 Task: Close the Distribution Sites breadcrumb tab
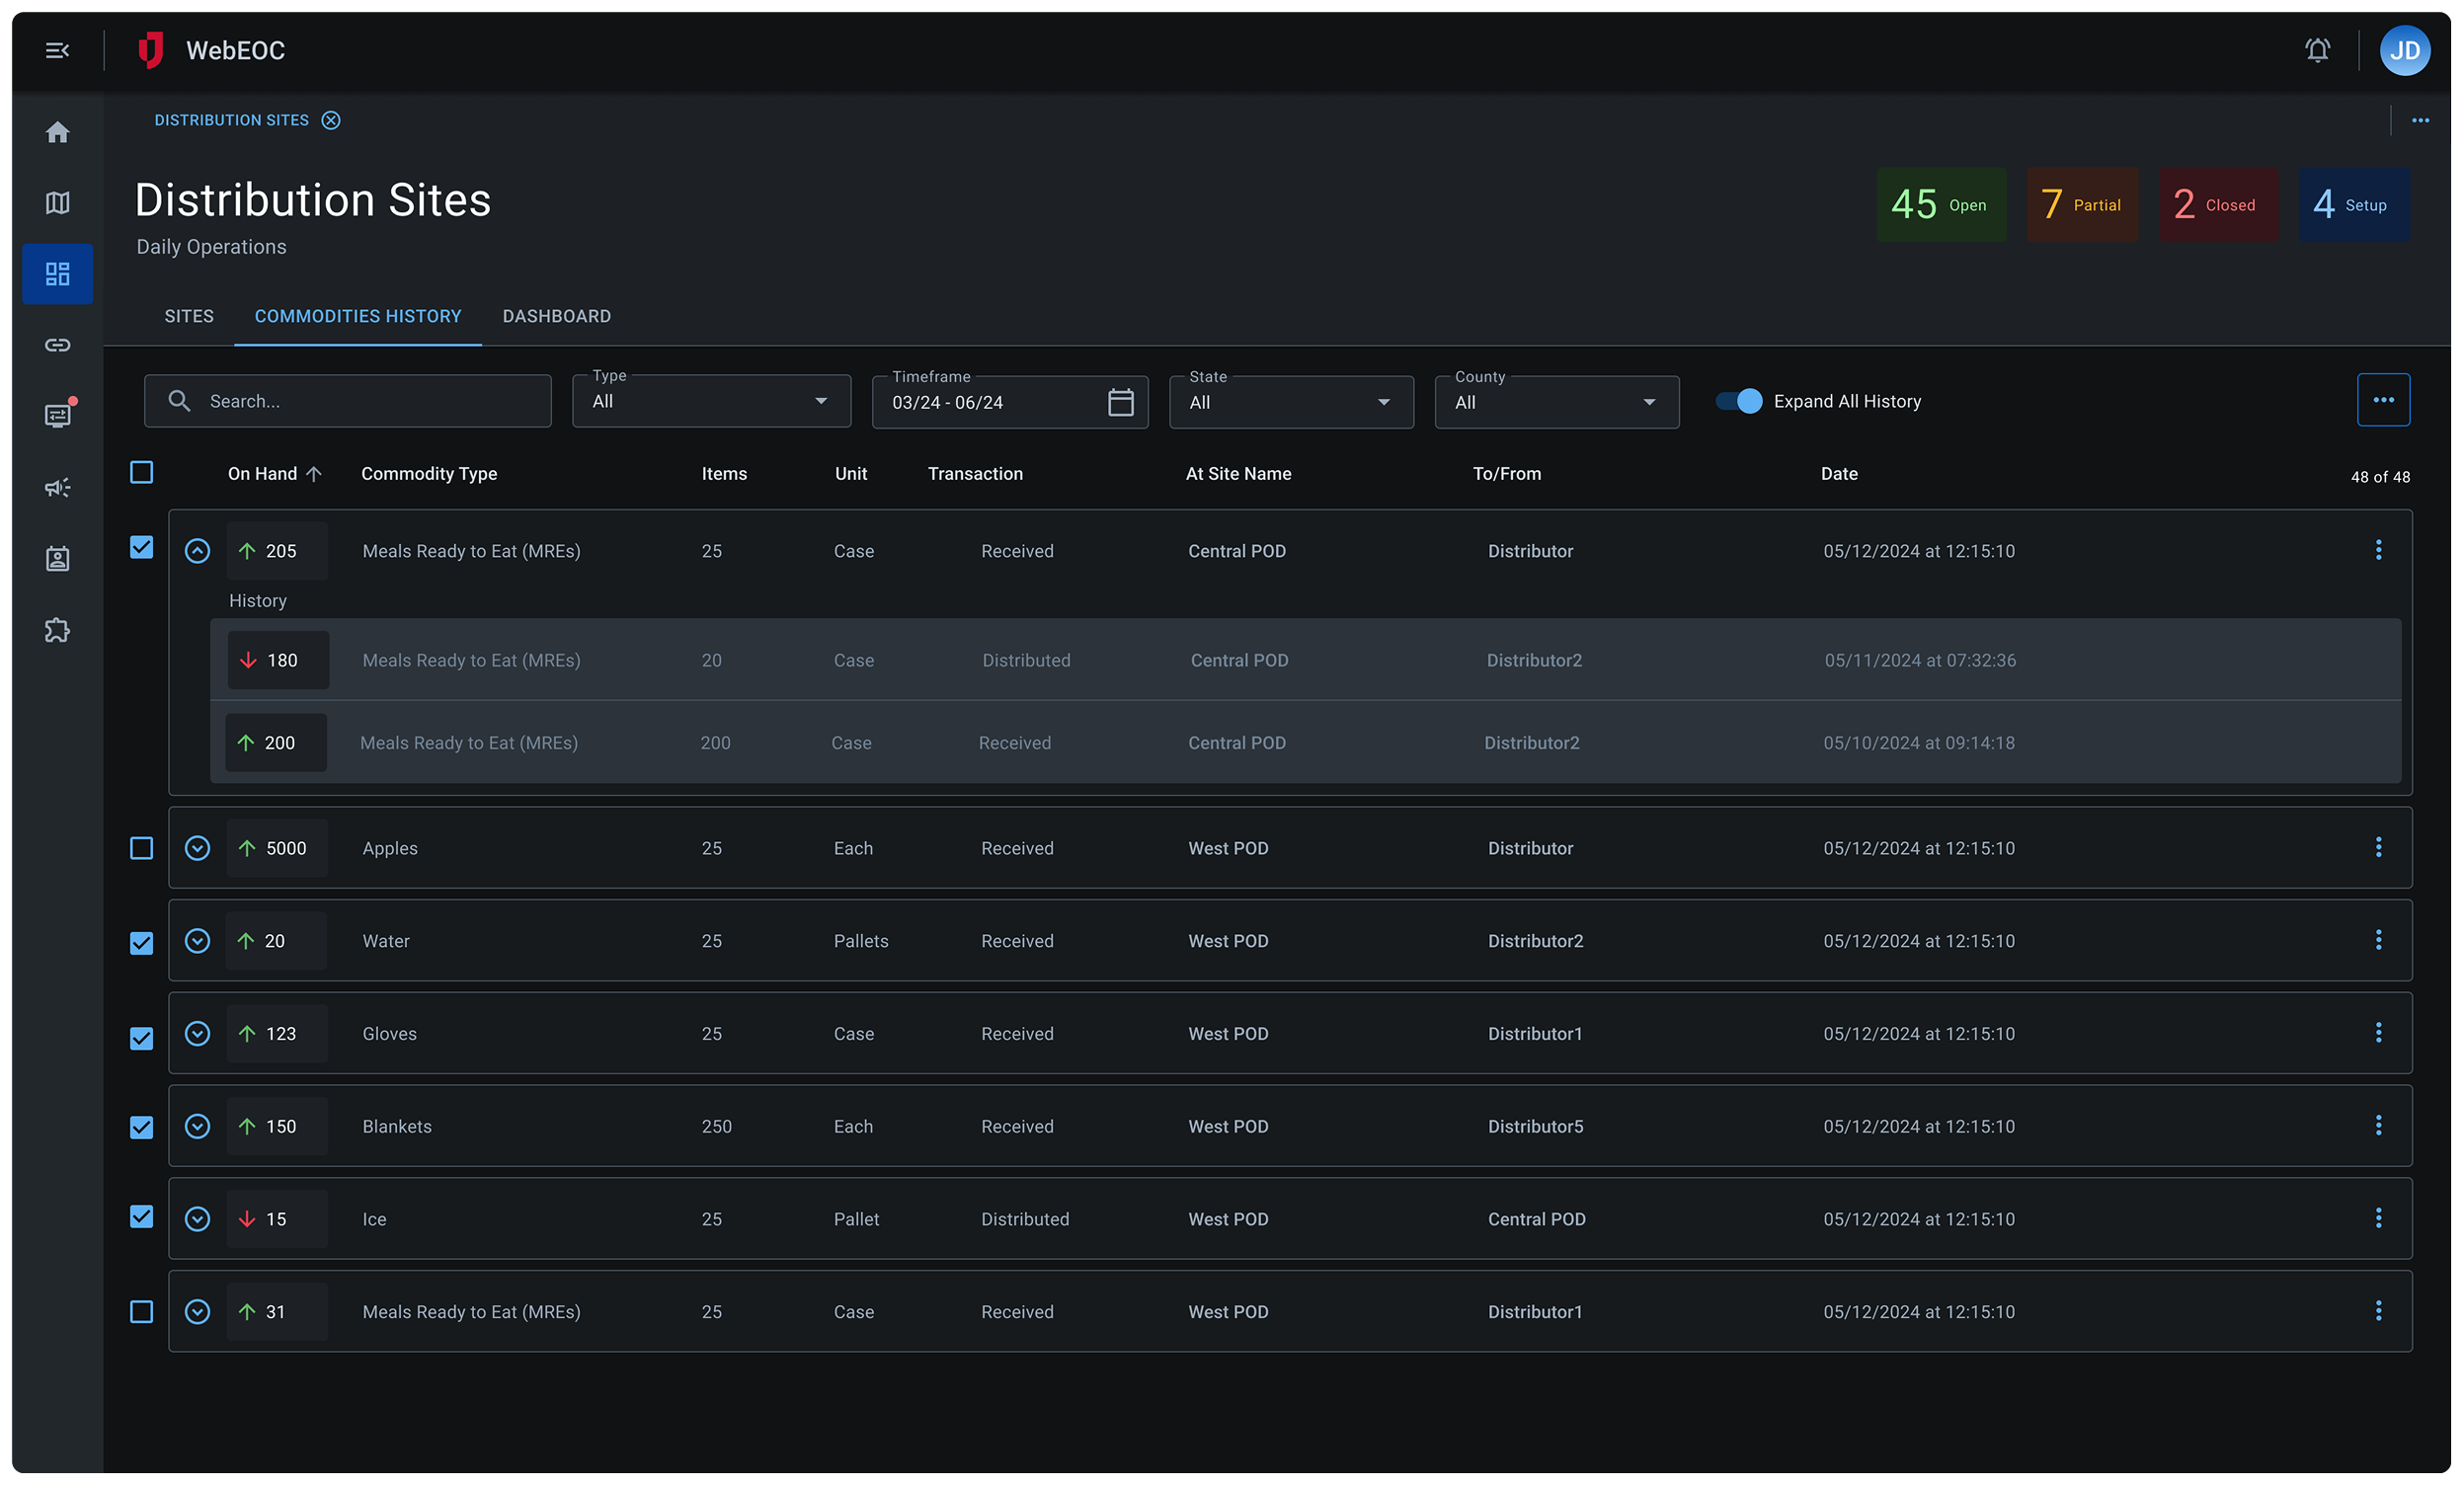point(331,120)
